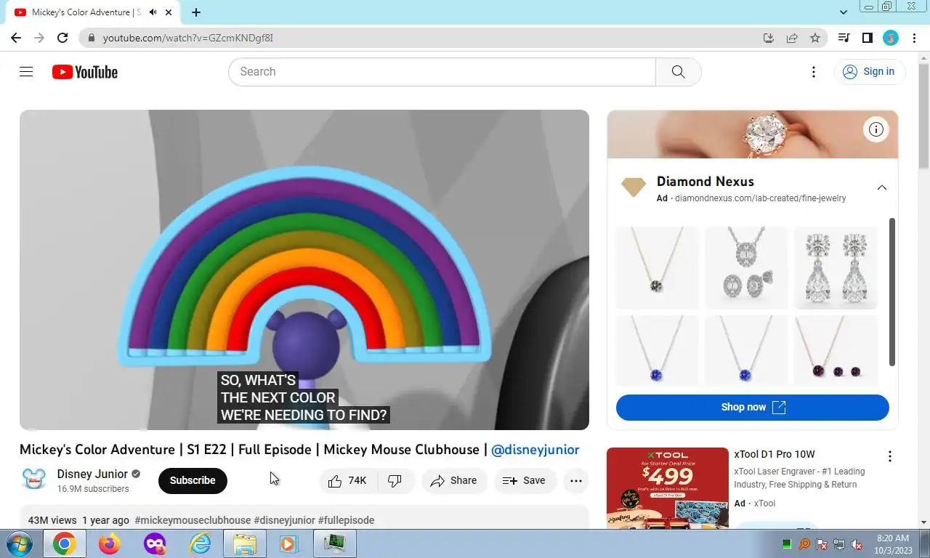
Task: Expand the tab search dropdown
Action: coord(844,12)
